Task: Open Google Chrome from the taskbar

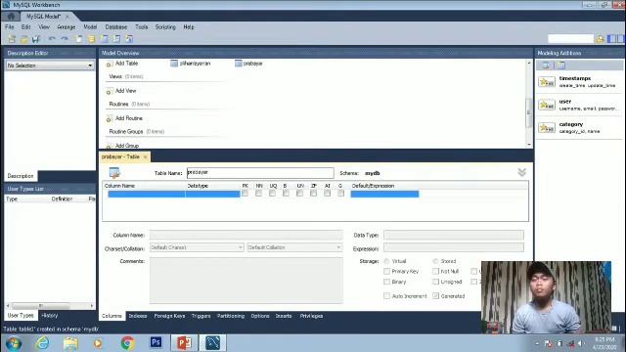Action: pyautogui.click(x=127, y=343)
